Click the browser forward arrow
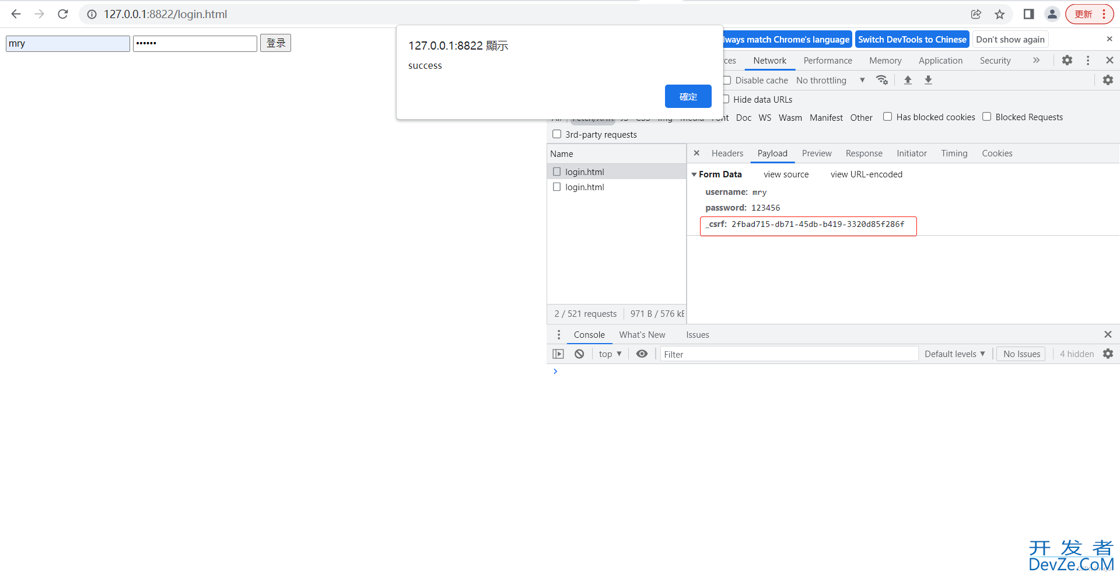This screenshot has width=1120, height=577. point(39,14)
